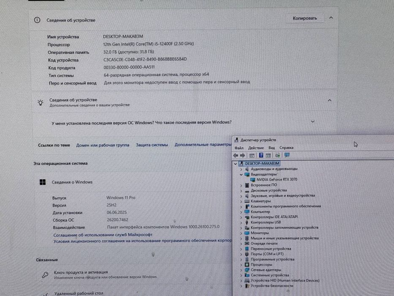Collapse the Дополнительные сведения о вашем устройстве section
The image size is (394, 296).
coord(330,101)
